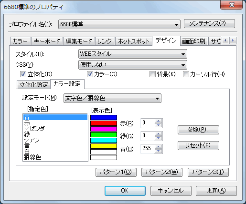Increase the 赤(R) value with up arrow
Viewport: 246px width, 204px height.
pos(158,121)
